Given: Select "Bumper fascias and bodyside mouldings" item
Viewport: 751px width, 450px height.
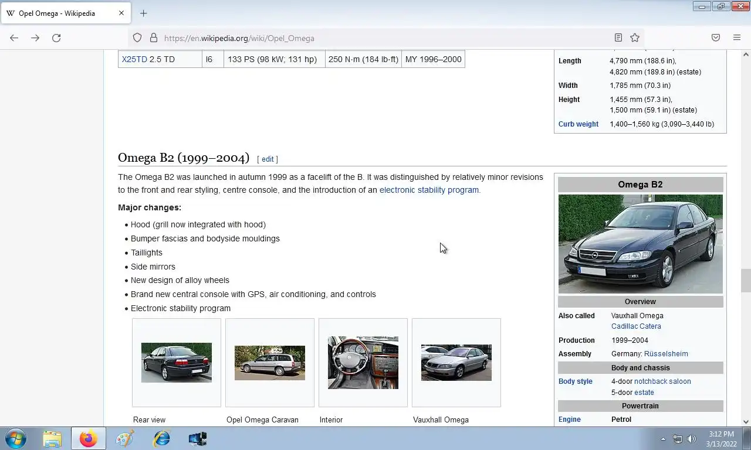Looking at the screenshot, I should tap(205, 238).
